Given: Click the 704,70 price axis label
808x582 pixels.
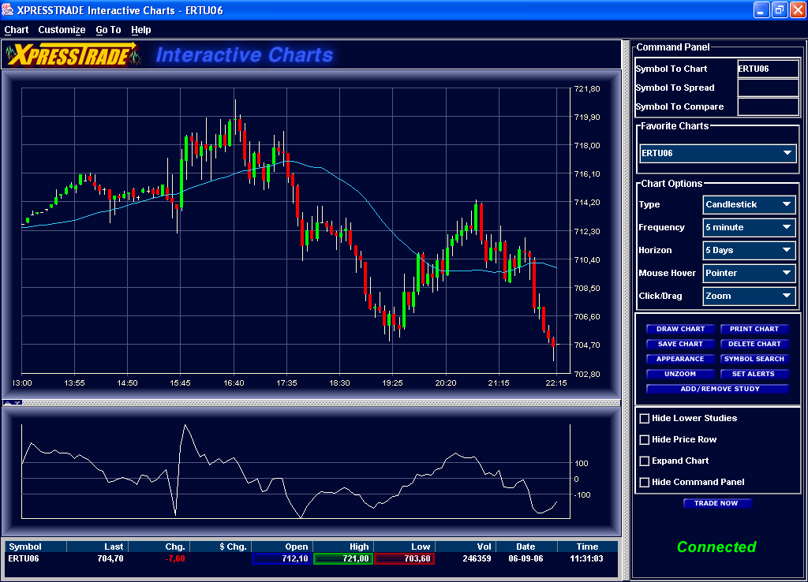Looking at the screenshot, I should click(587, 345).
